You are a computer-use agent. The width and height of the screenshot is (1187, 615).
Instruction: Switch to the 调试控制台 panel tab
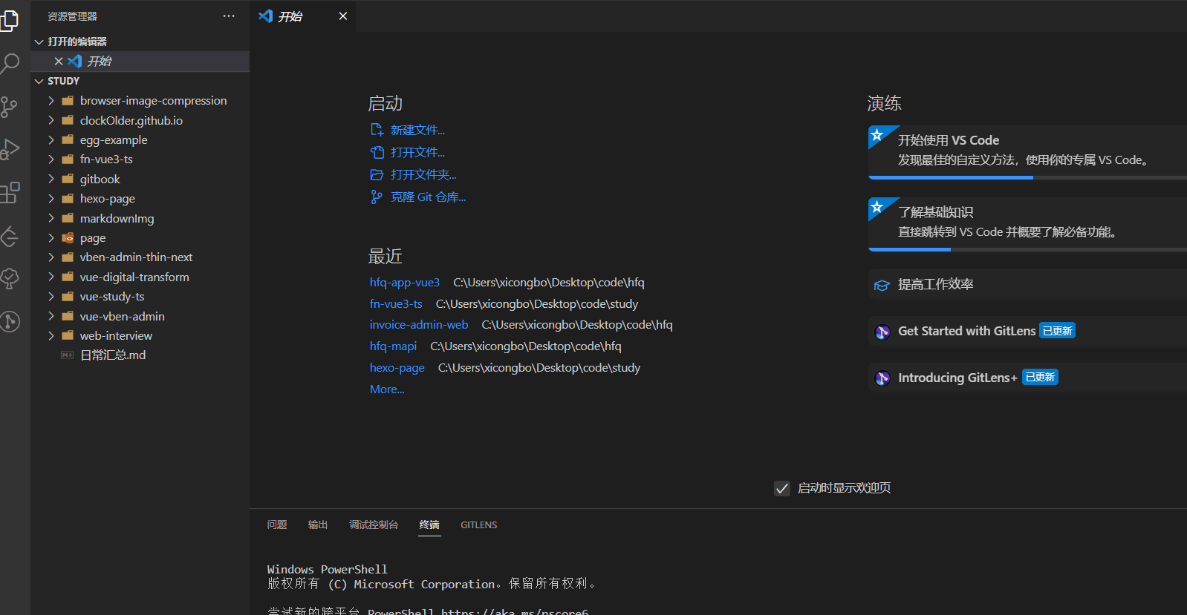(x=374, y=524)
